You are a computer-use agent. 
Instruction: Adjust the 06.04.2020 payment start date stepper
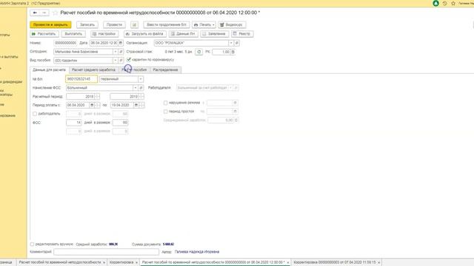97,105
